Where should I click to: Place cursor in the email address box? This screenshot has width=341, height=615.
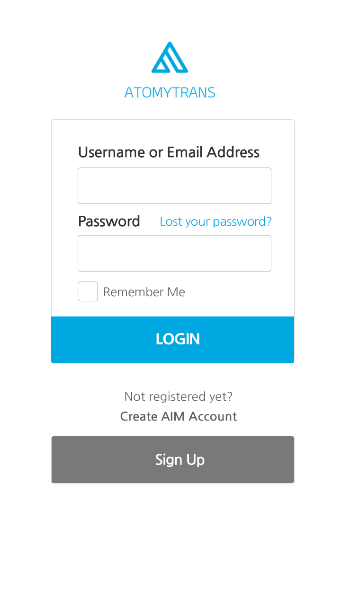coord(174,185)
